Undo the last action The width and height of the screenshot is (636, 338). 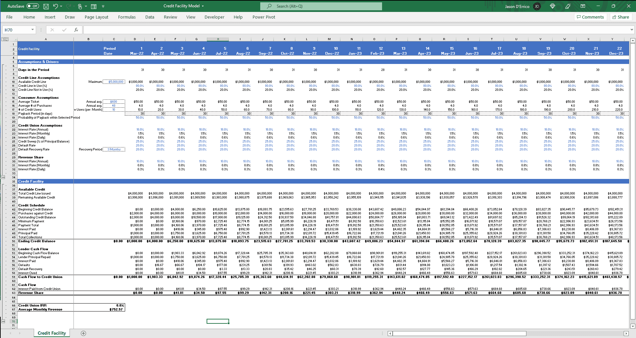point(55,6)
